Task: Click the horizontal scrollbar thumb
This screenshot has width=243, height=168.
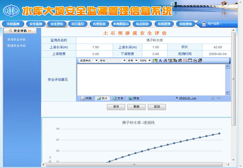Action: point(134,165)
